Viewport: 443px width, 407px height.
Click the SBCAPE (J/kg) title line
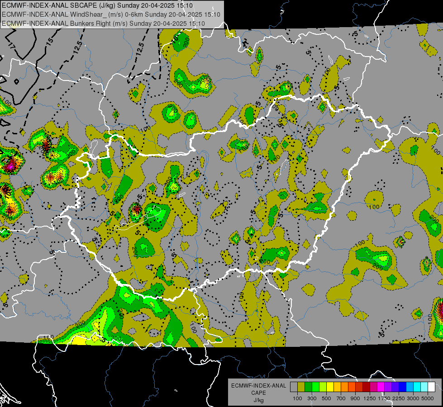(x=97, y=5)
